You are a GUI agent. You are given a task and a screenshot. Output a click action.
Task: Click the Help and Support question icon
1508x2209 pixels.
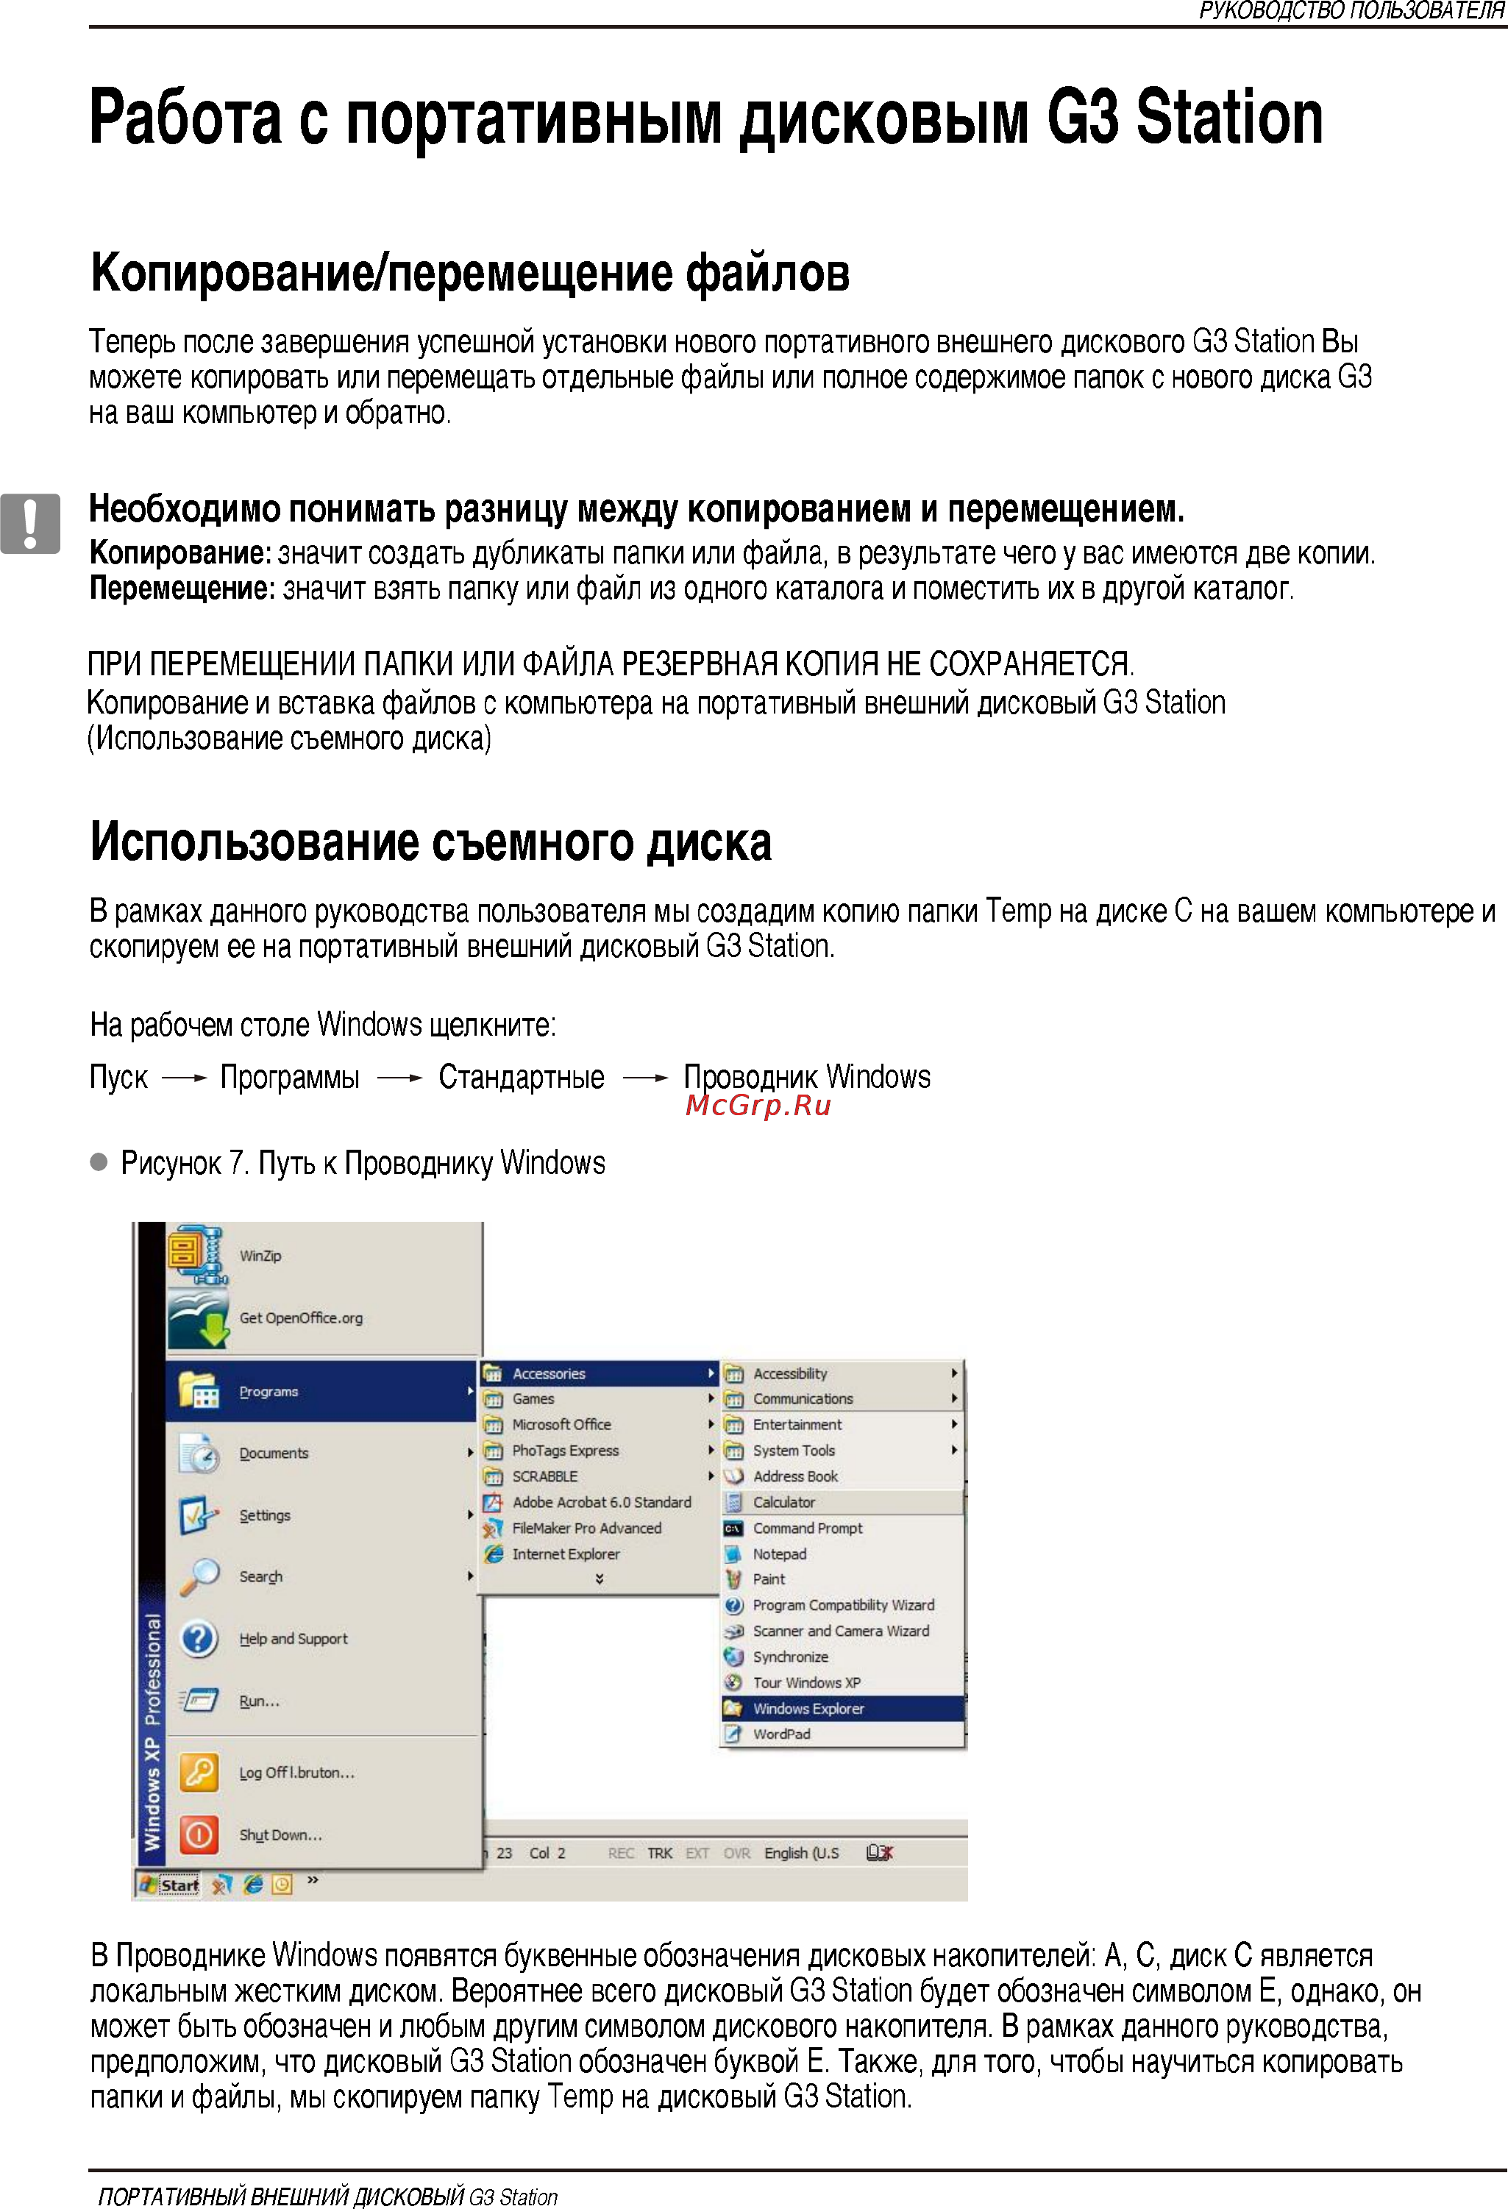pos(199,1639)
